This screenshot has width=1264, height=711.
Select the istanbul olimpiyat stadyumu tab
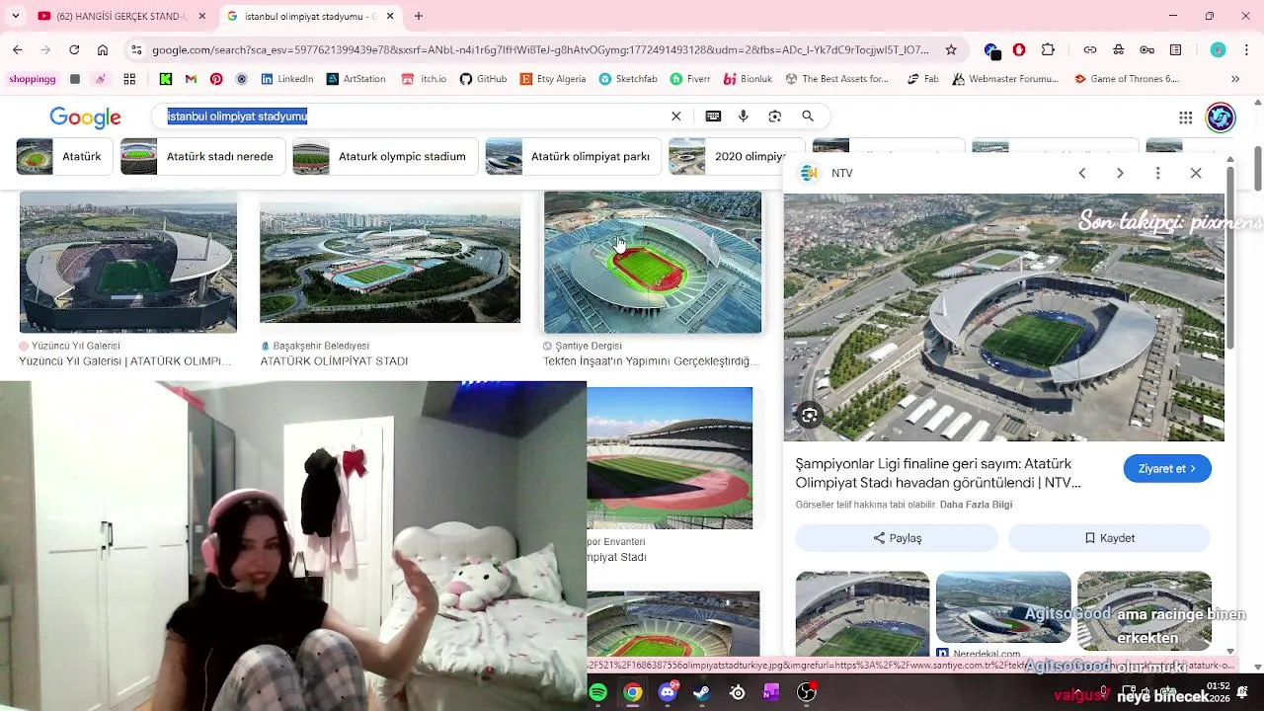pyautogui.click(x=310, y=16)
